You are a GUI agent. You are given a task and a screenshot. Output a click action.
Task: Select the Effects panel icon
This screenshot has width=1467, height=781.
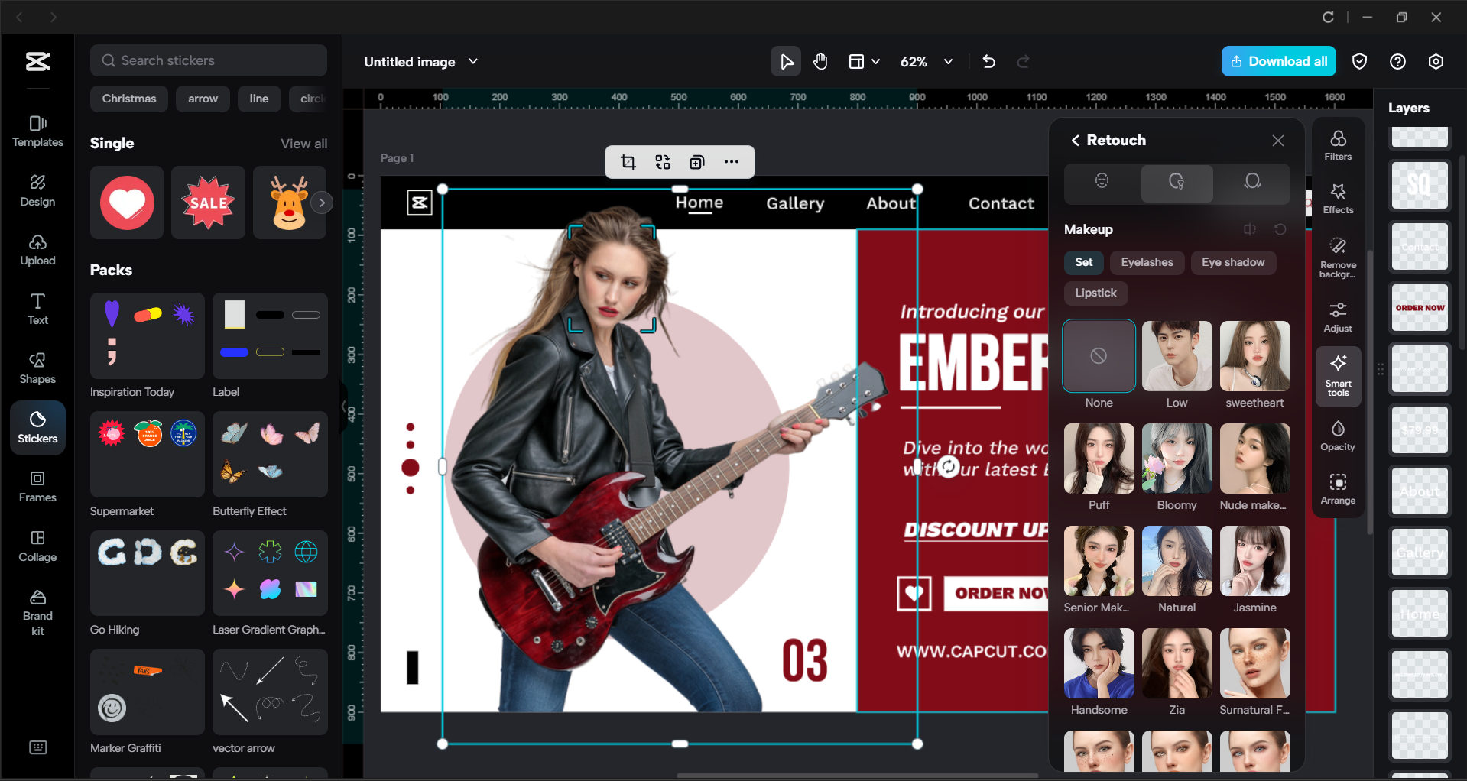[x=1338, y=198]
